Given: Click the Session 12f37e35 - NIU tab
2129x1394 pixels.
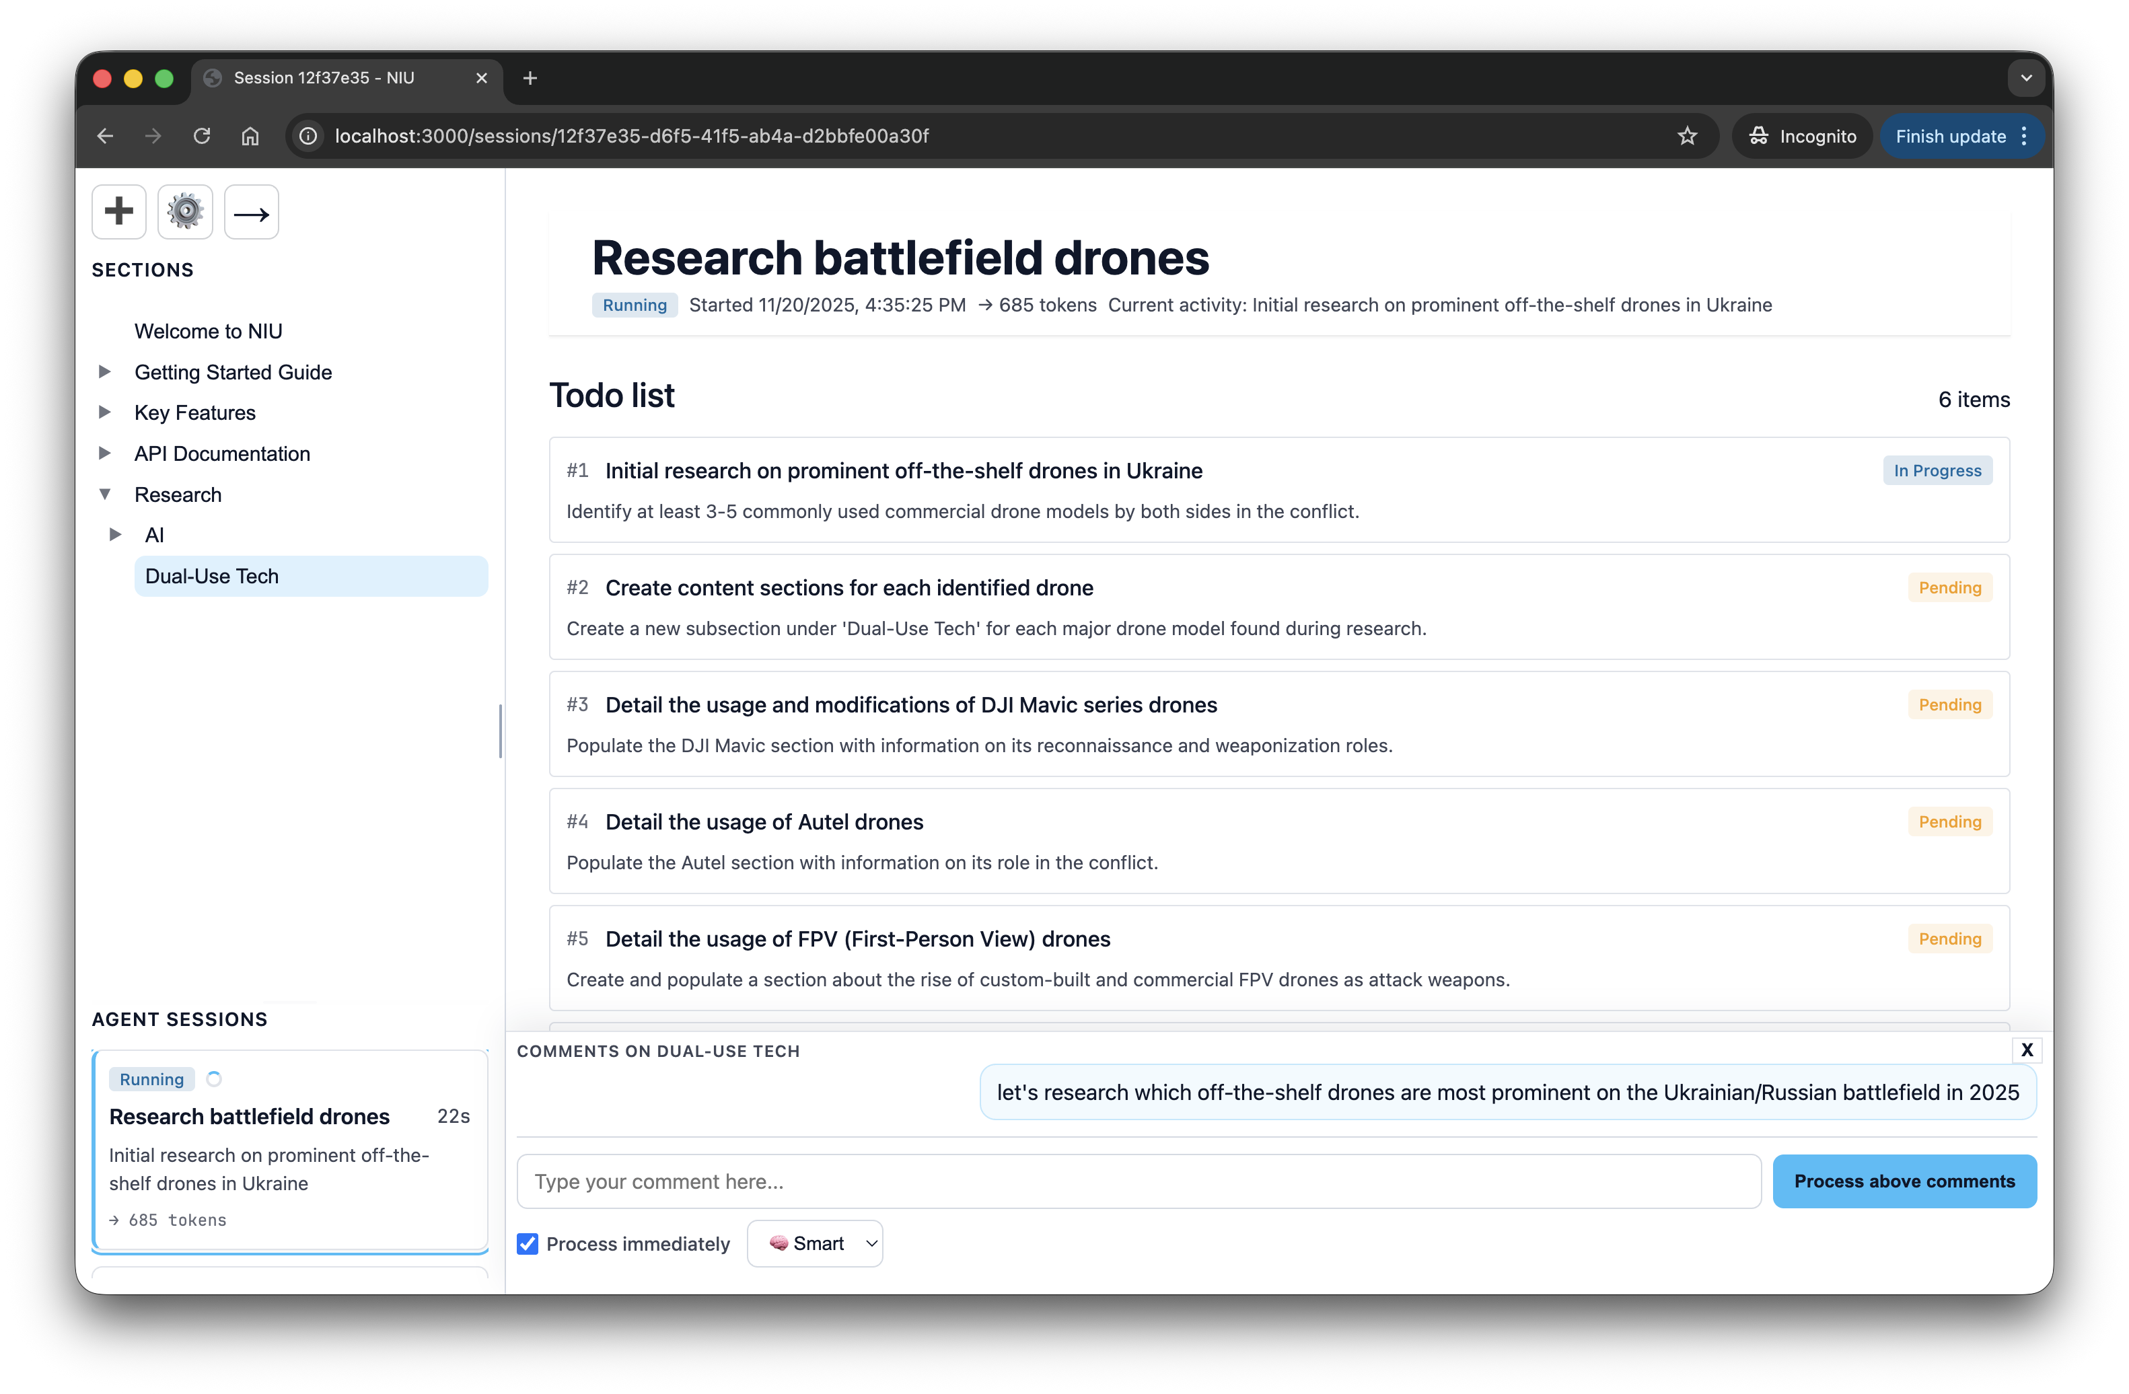Looking at the screenshot, I should pos(347,78).
